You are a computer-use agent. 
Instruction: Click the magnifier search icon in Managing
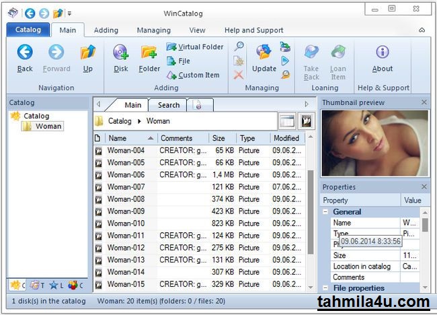[x=239, y=46]
